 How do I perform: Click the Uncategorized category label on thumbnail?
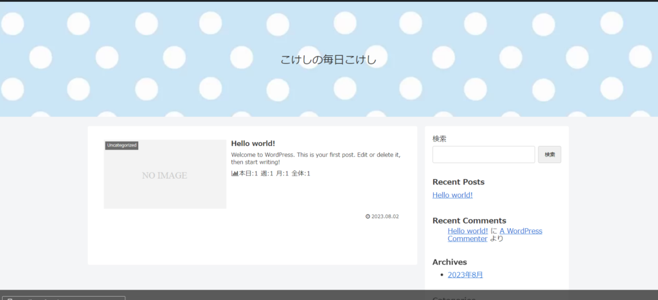[x=121, y=145]
